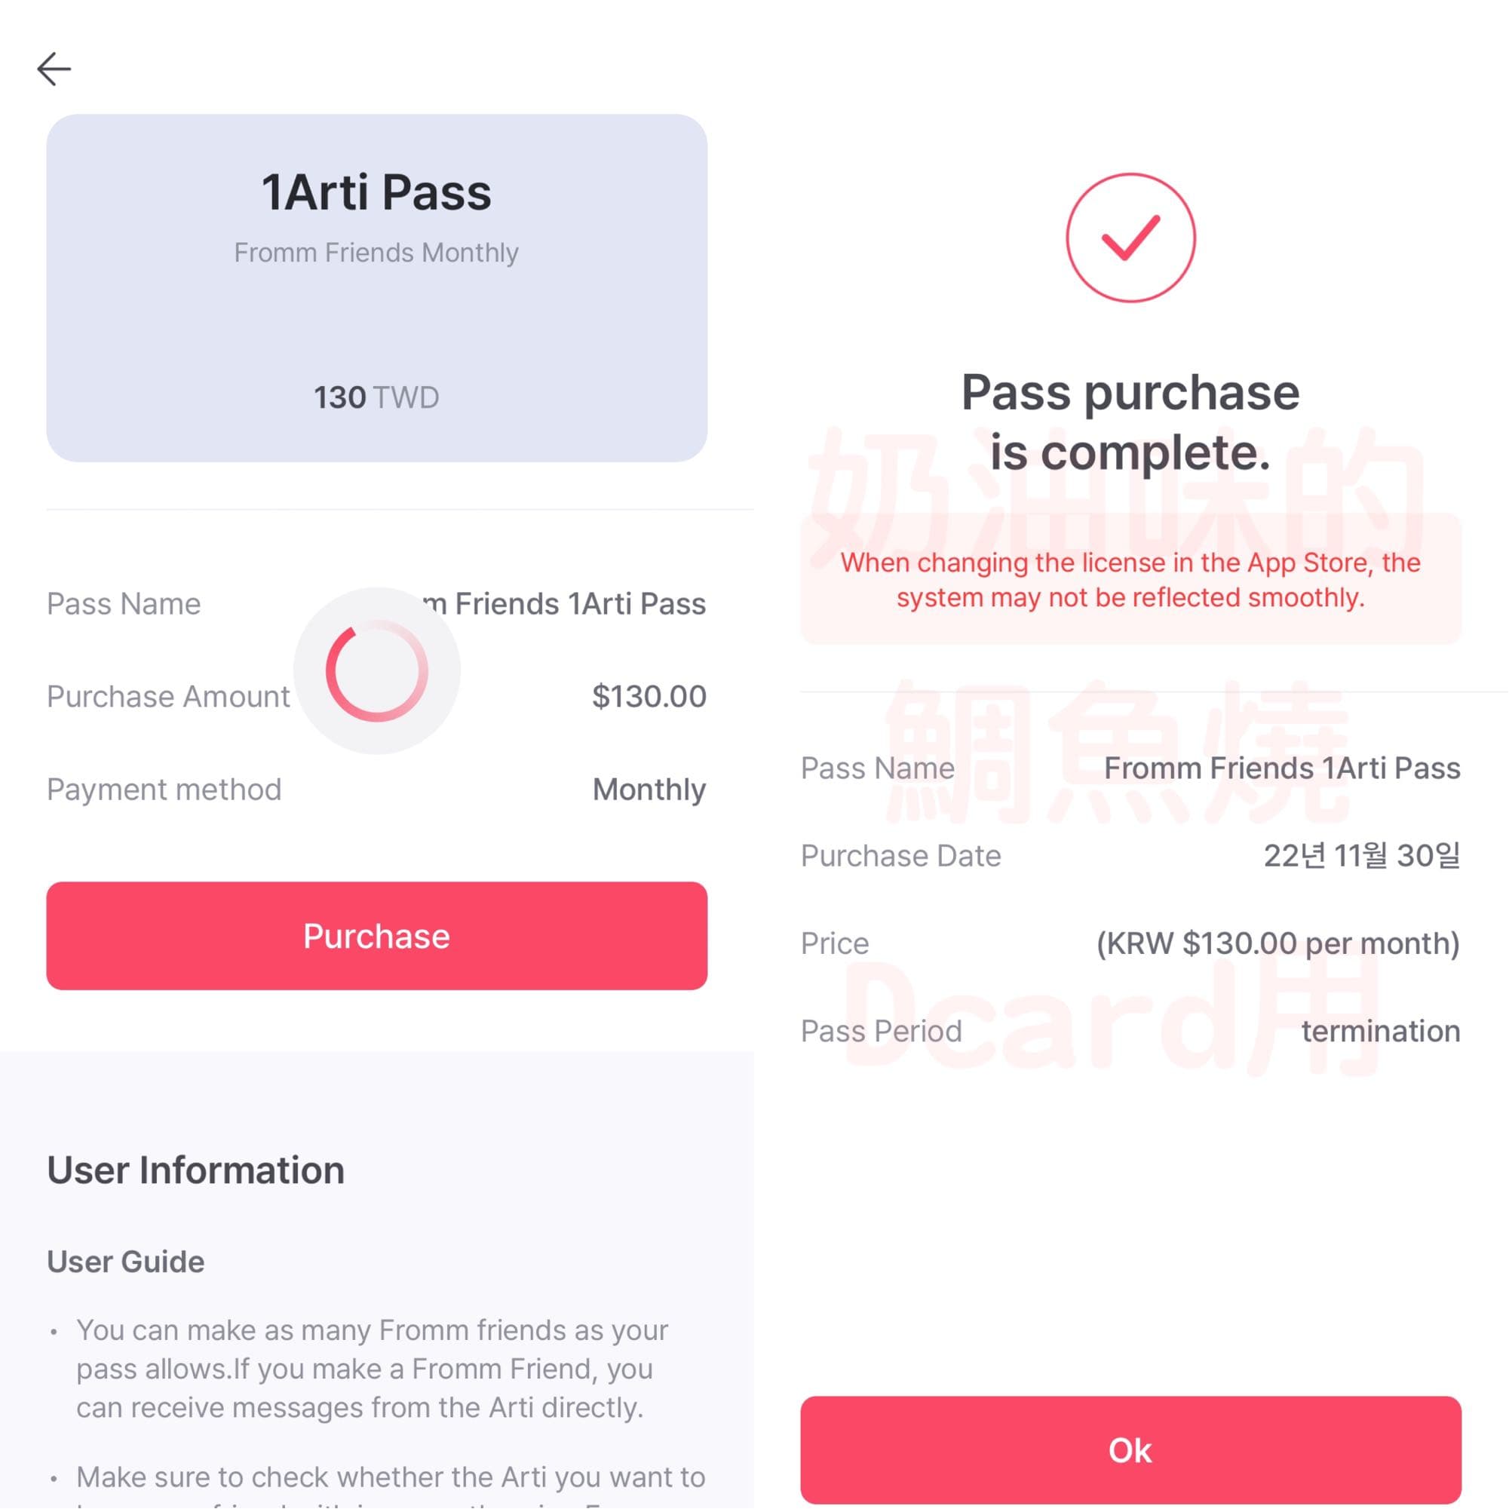Click the red checkmark circle icon
The height and width of the screenshot is (1509, 1509).
click(x=1130, y=238)
